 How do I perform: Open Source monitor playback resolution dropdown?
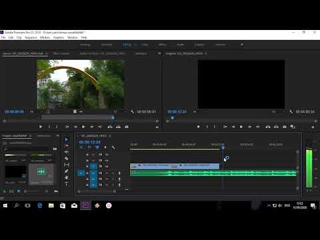tap(115, 111)
